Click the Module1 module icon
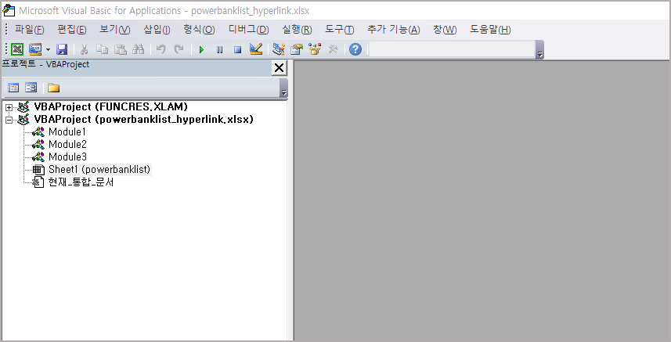The image size is (671, 342). point(38,131)
